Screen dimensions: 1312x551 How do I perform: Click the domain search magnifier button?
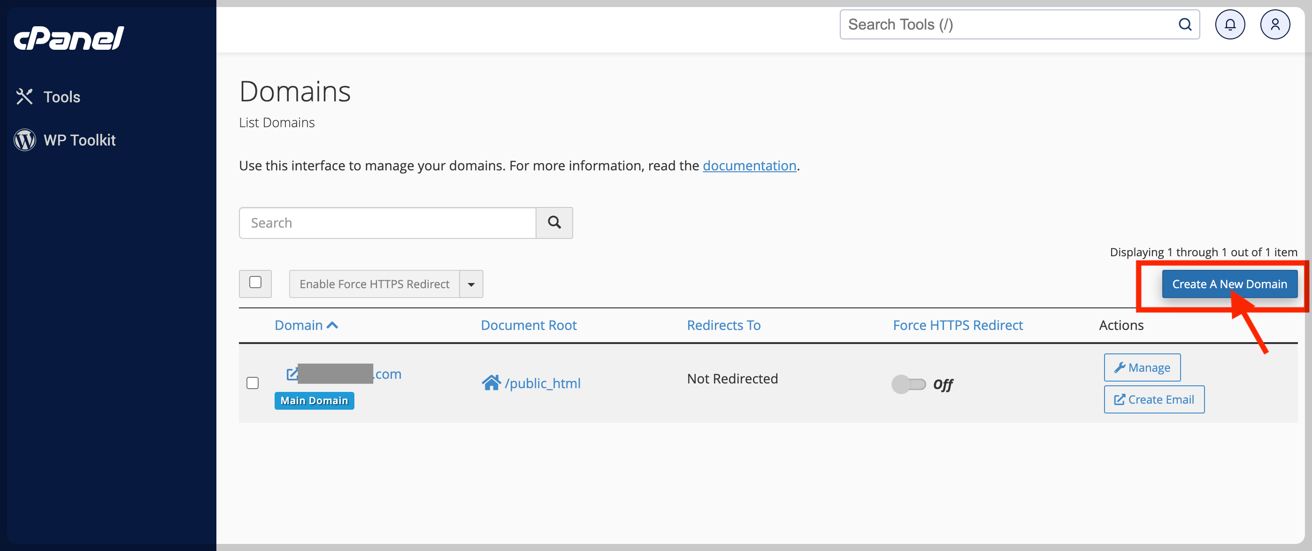[x=554, y=222]
